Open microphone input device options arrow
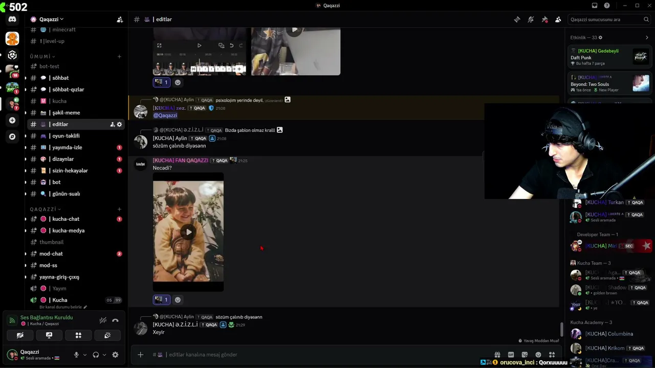 tap(85, 355)
